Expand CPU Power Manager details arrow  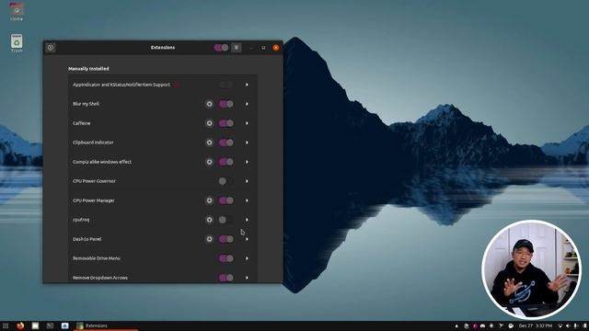(247, 200)
